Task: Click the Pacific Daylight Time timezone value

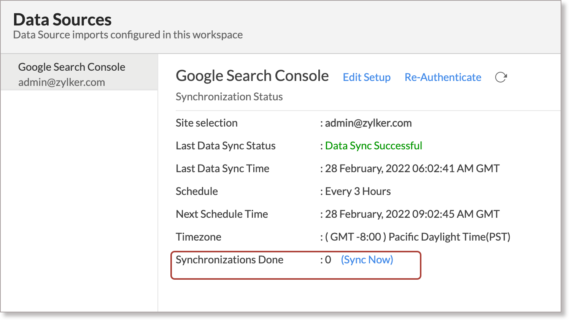Action: [x=418, y=237]
